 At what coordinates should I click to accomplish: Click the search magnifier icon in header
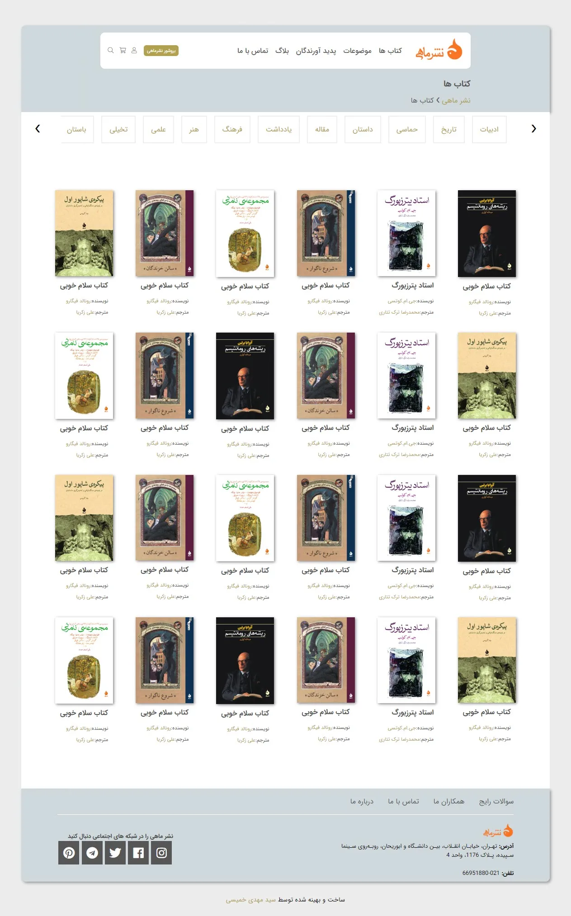pyautogui.click(x=110, y=51)
